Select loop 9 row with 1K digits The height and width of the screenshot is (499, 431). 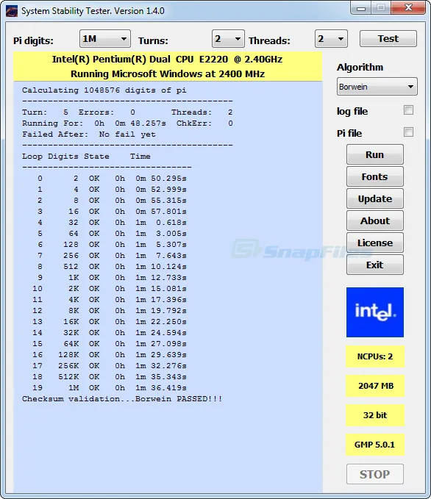[112, 278]
